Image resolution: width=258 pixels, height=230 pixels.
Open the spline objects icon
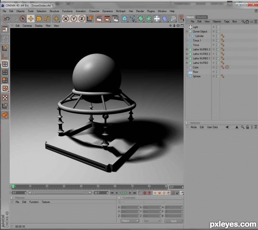pos(132,19)
